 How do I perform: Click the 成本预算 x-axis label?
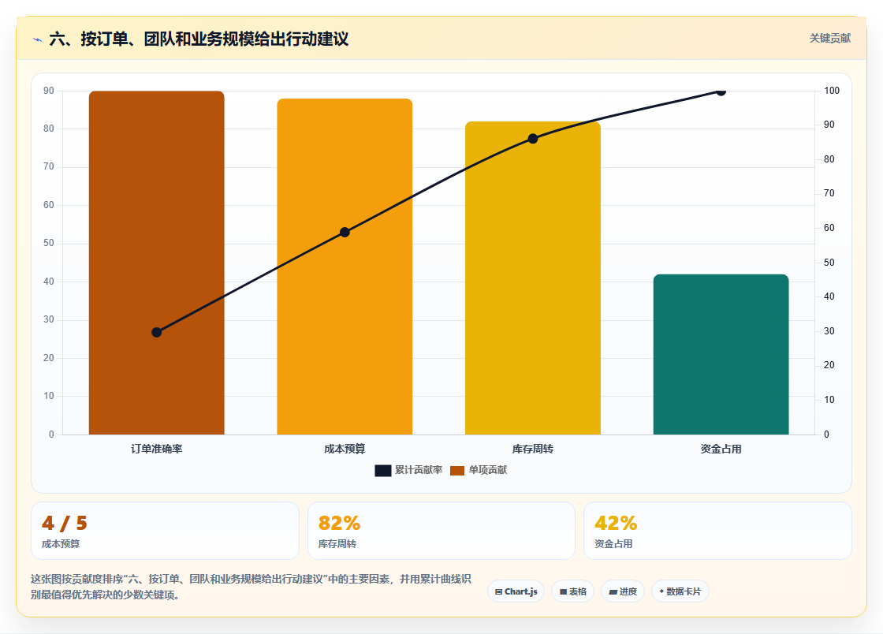pyautogui.click(x=345, y=449)
